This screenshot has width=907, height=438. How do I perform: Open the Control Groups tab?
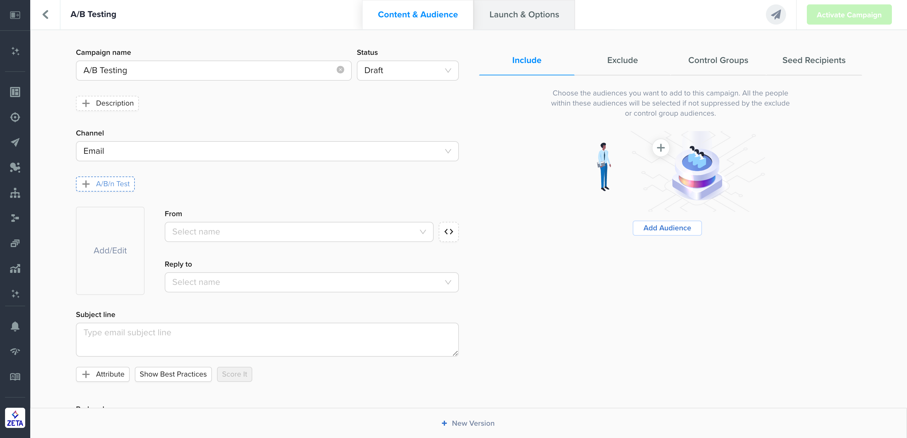click(718, 60)
